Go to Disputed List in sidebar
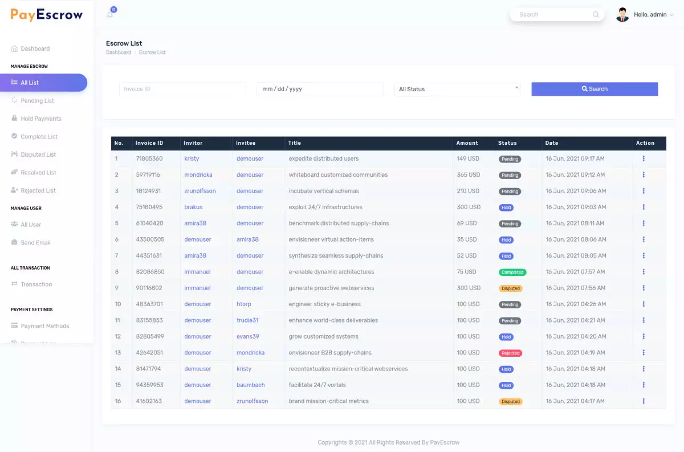684x452 pixels. (x=38, y=154)
